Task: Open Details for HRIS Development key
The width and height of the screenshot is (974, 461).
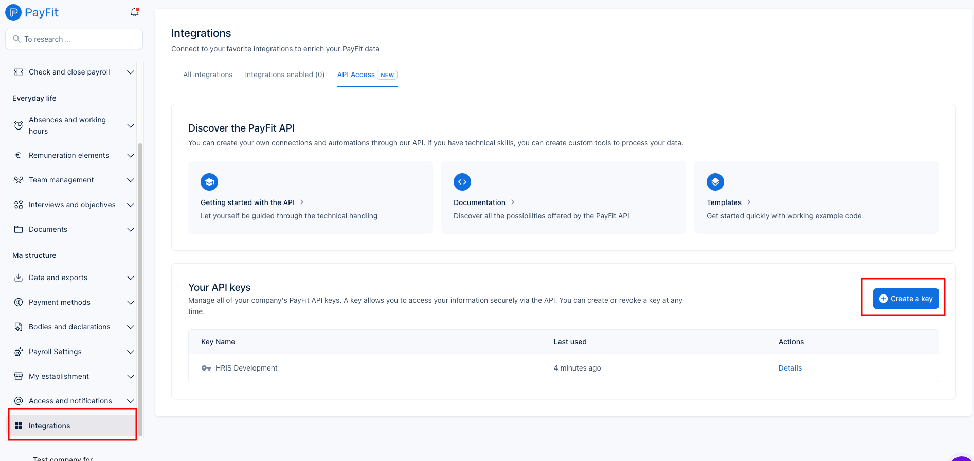Action: pos(790,368)
